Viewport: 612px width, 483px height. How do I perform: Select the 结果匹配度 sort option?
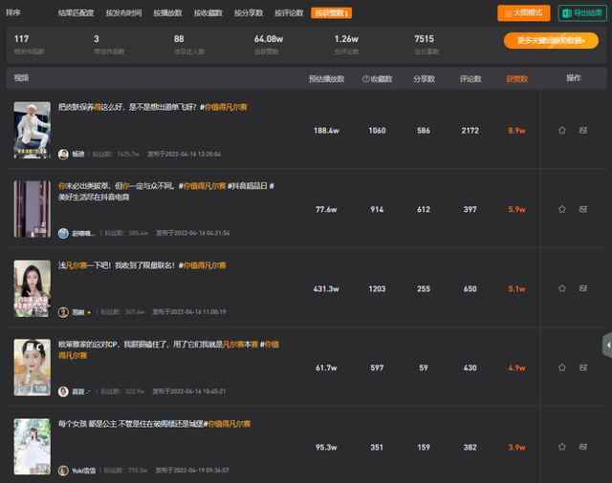(x=76, y=13)
